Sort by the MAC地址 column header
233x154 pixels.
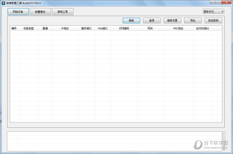(x=178, y=28)
